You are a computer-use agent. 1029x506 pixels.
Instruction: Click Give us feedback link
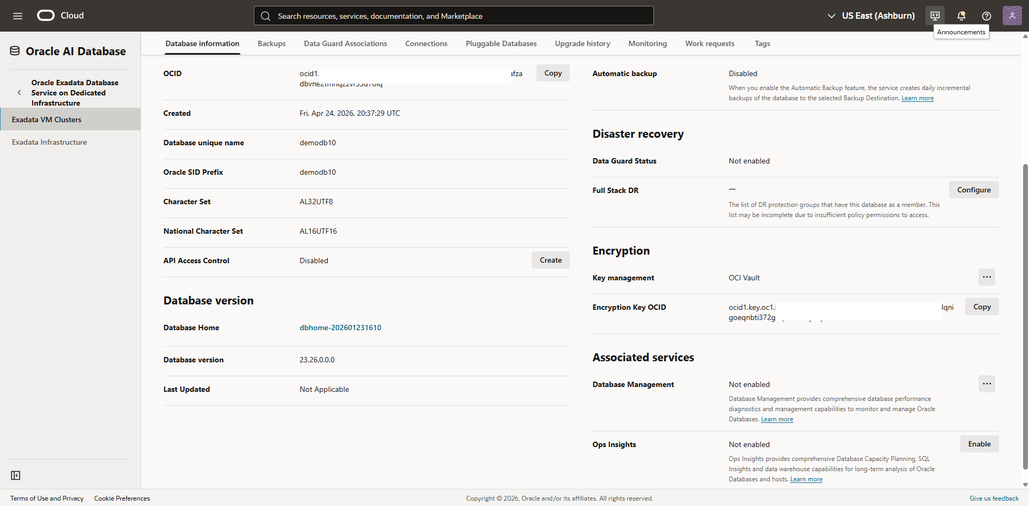pos(994,498)
